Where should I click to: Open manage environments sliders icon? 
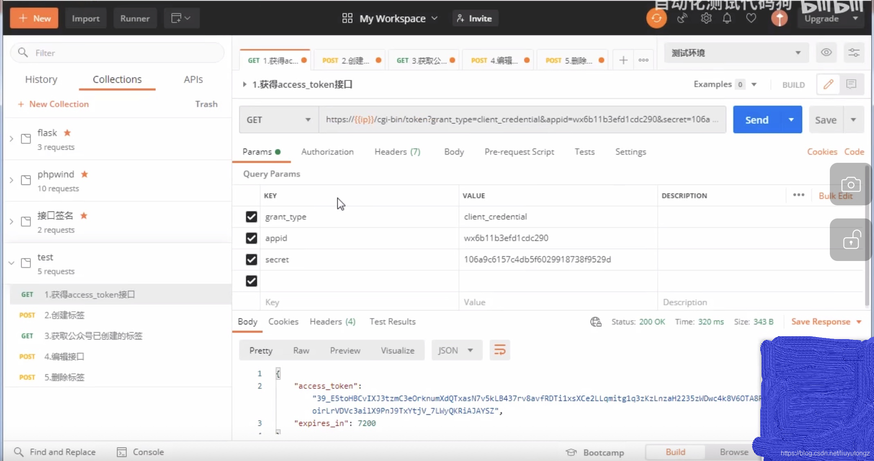[x=854, y=53]
